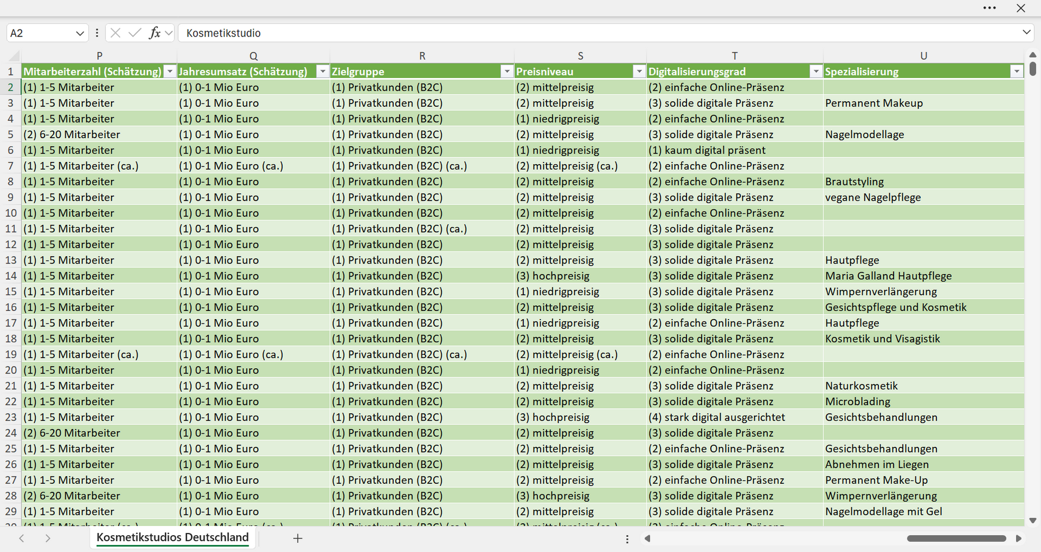The height and width of the screenshot is (552, 1041).
Task: Go to previous sheet using left arrow
Action: 21,538
